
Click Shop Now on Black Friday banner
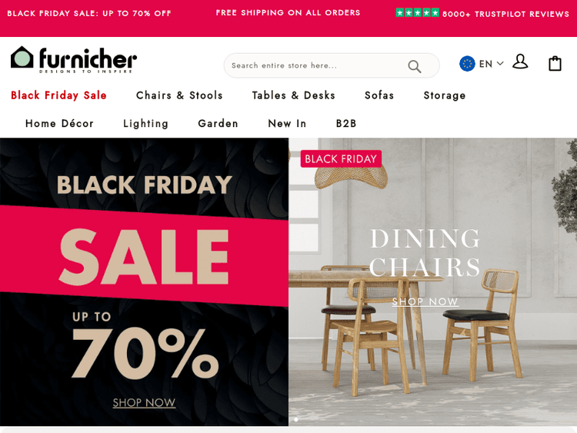145,403
